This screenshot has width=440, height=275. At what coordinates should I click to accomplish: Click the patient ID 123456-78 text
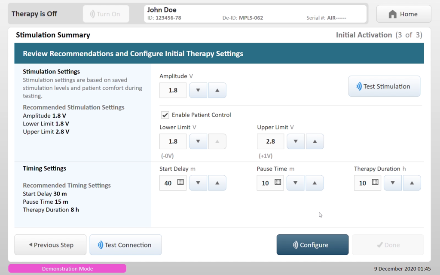(x=164, y=18)
